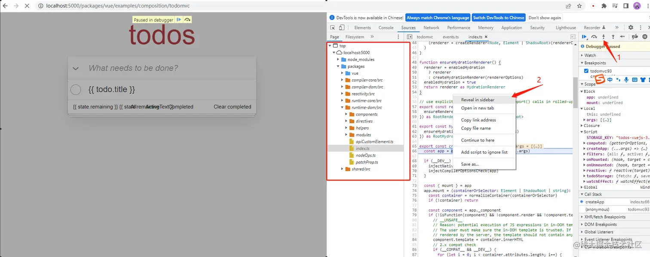Toggle device toolbar icon in DevTools
The width and height of the screenshot is (650, 257).
[343, 27]
